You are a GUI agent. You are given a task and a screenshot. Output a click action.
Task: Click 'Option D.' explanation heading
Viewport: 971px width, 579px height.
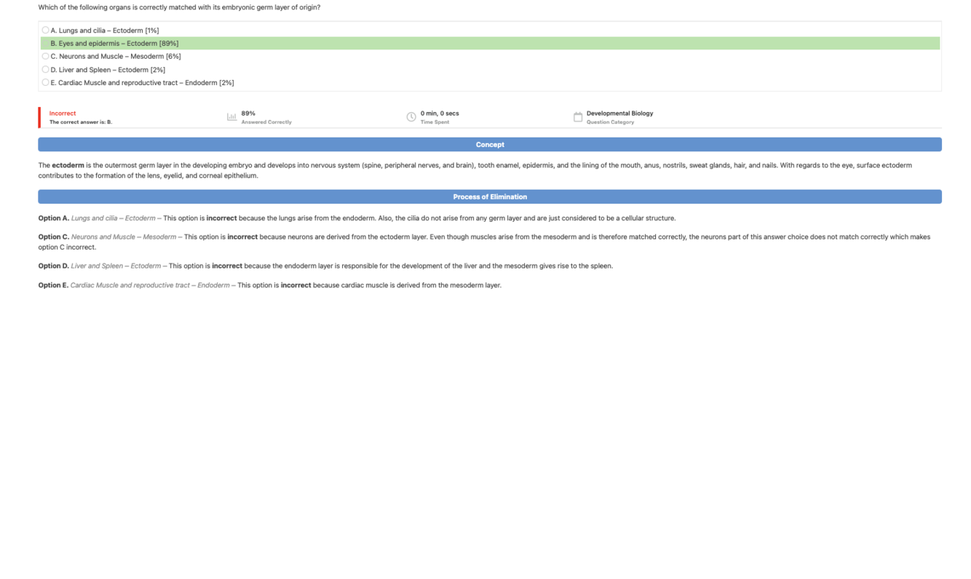point(54,266)
